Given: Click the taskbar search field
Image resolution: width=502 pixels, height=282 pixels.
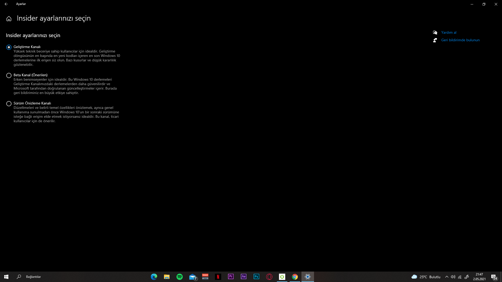Looking at the screenshot, I should [x=33, y=277].
